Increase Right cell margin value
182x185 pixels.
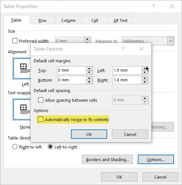coord(145,78)
